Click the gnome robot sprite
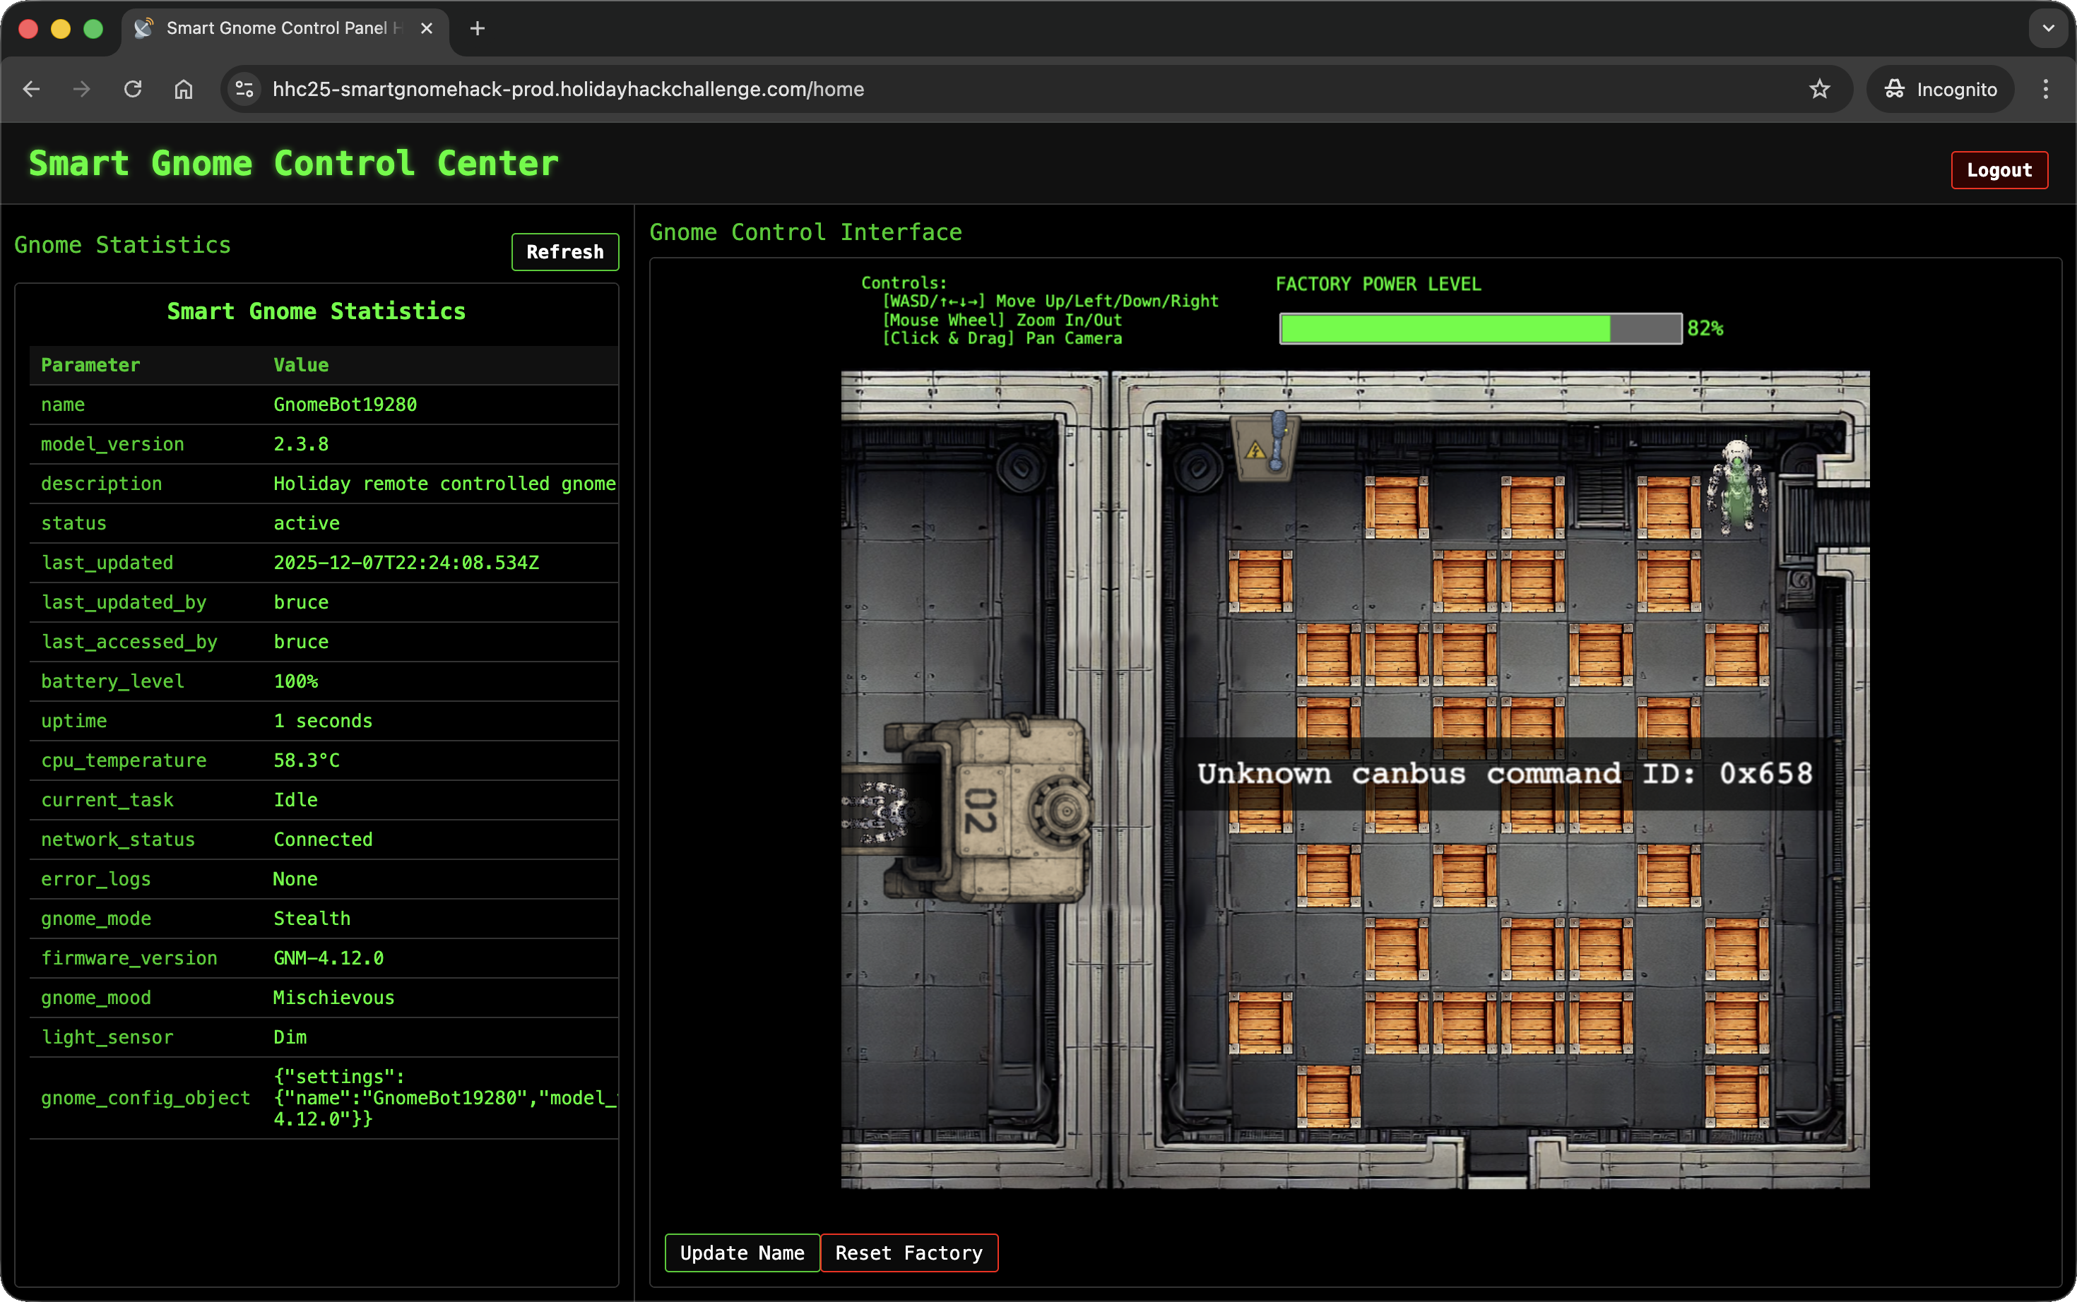 point(1736,486)
